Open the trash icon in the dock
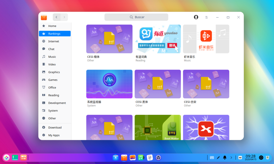Screen dimensions: 274x164 (268, 158)
